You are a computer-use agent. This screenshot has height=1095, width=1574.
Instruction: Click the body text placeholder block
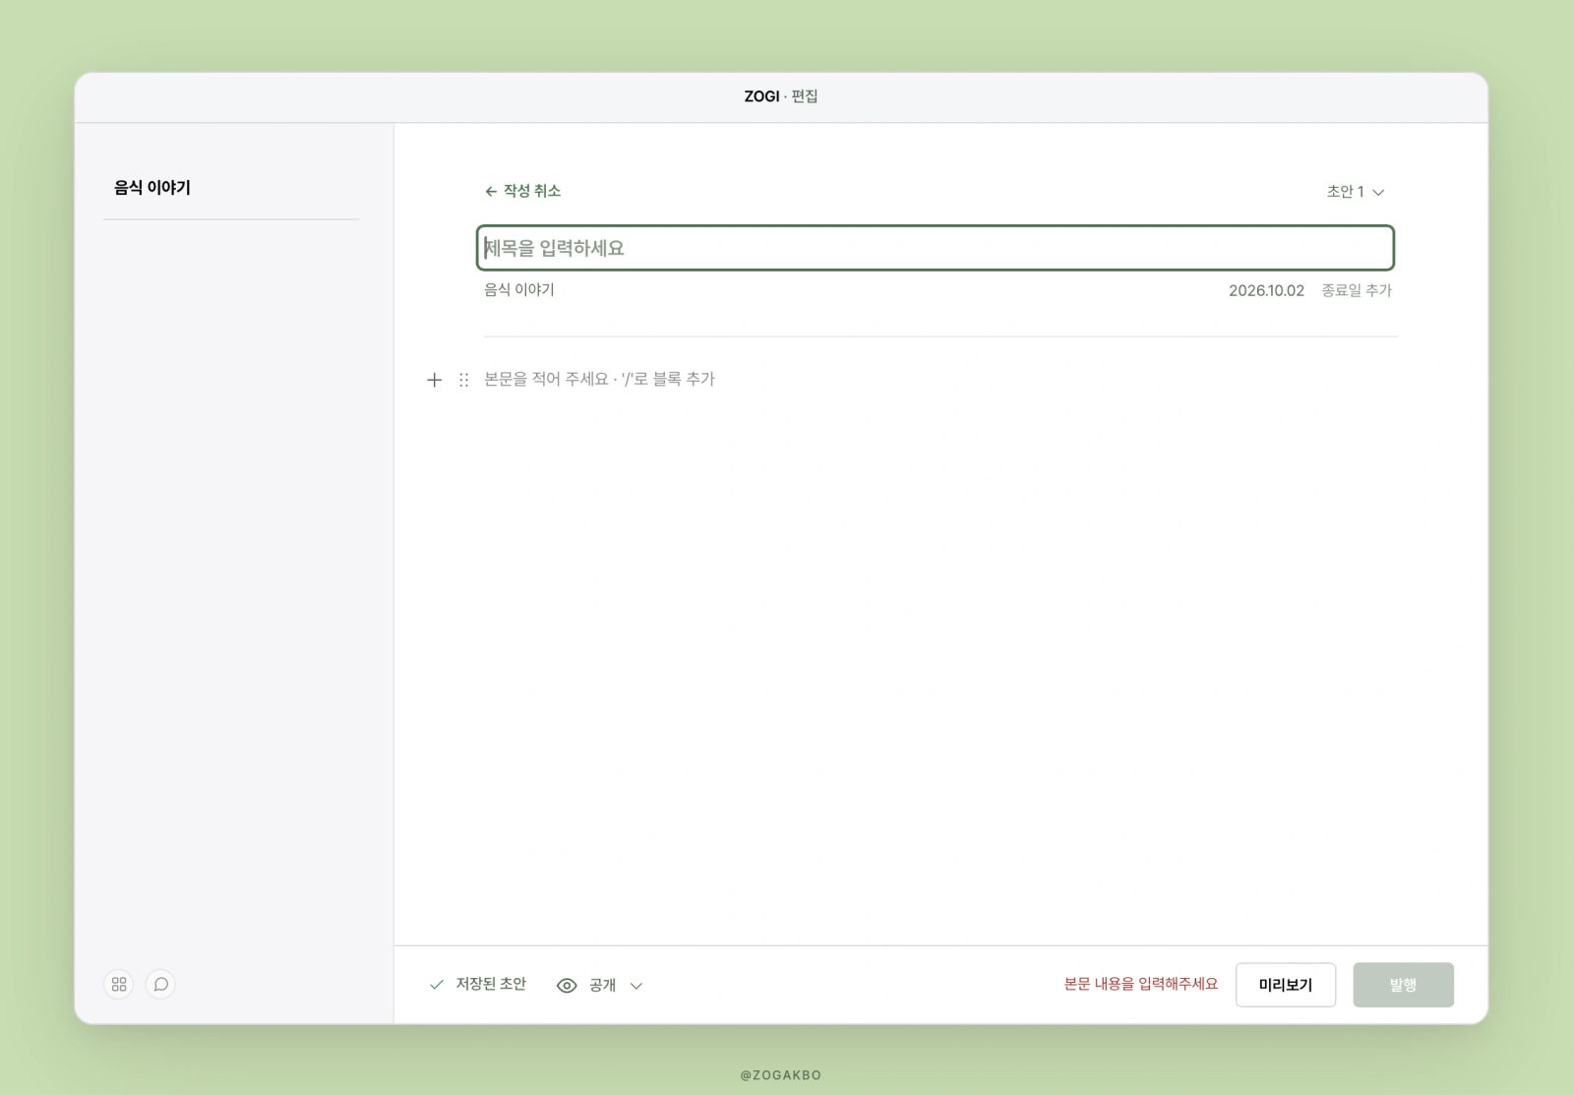pos(599,379)
